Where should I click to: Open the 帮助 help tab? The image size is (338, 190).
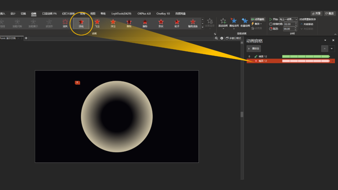click(103, 13)
